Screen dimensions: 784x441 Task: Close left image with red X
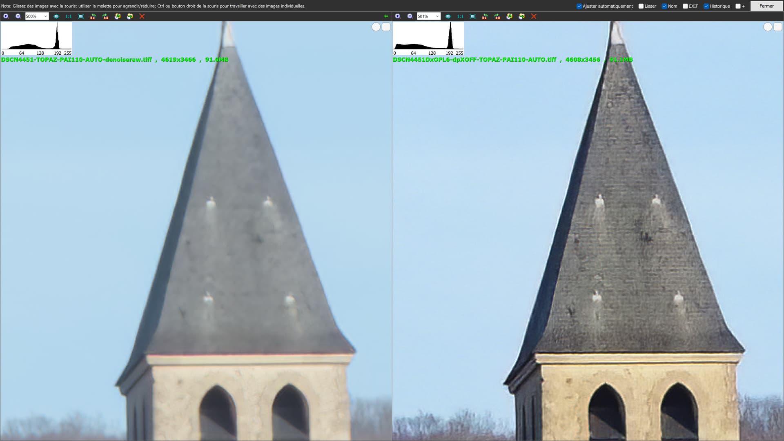click(142, 16)
